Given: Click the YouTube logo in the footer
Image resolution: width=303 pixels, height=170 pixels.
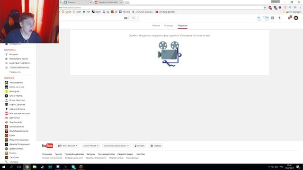Looking at the screenshot, I should pos(47,146).
